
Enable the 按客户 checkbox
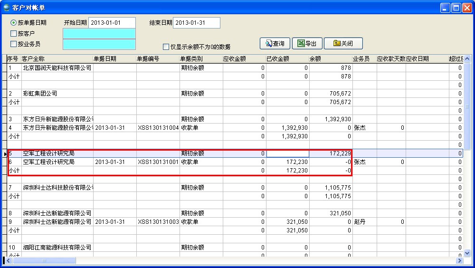14,34
